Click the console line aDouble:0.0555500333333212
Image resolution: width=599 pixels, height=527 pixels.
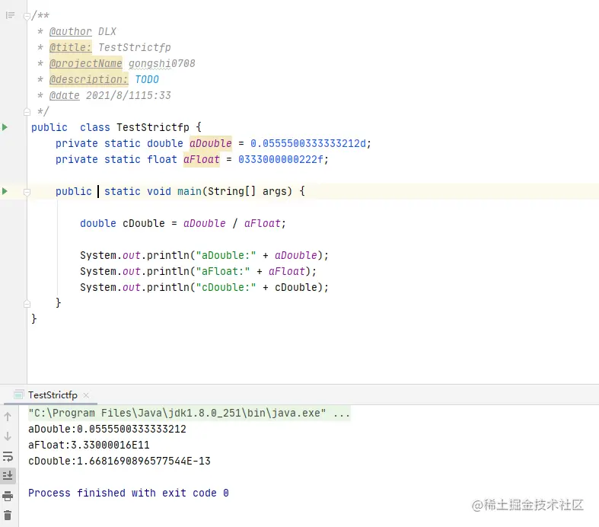click(107, 430)
